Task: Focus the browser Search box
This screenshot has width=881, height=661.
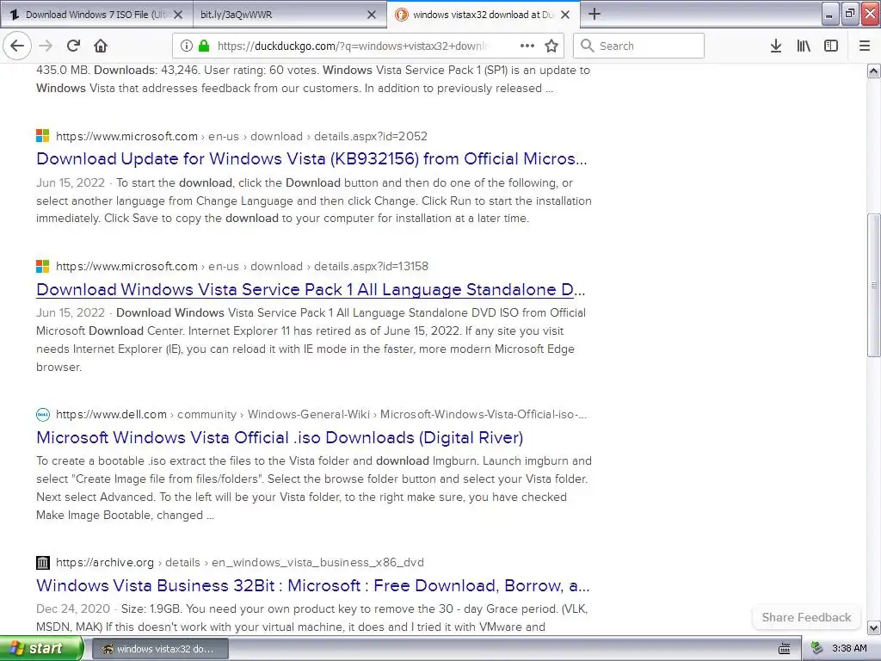Action: (x=639, y=46)
